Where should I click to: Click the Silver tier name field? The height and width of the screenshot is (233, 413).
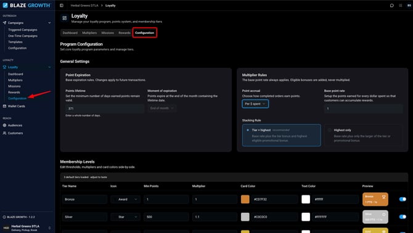pyautogui.click(x=84, y=217)
